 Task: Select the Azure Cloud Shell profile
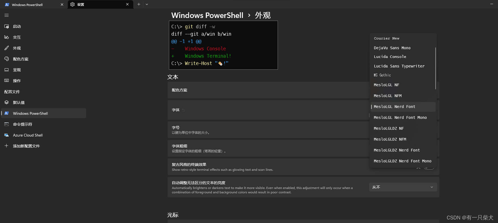44,135
